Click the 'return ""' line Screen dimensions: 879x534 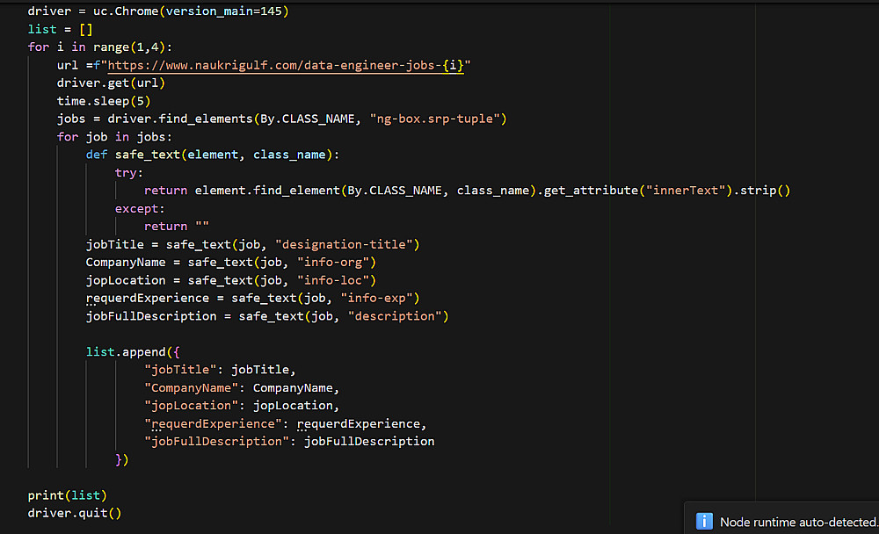pyautogui.click(x=177, y=227)
